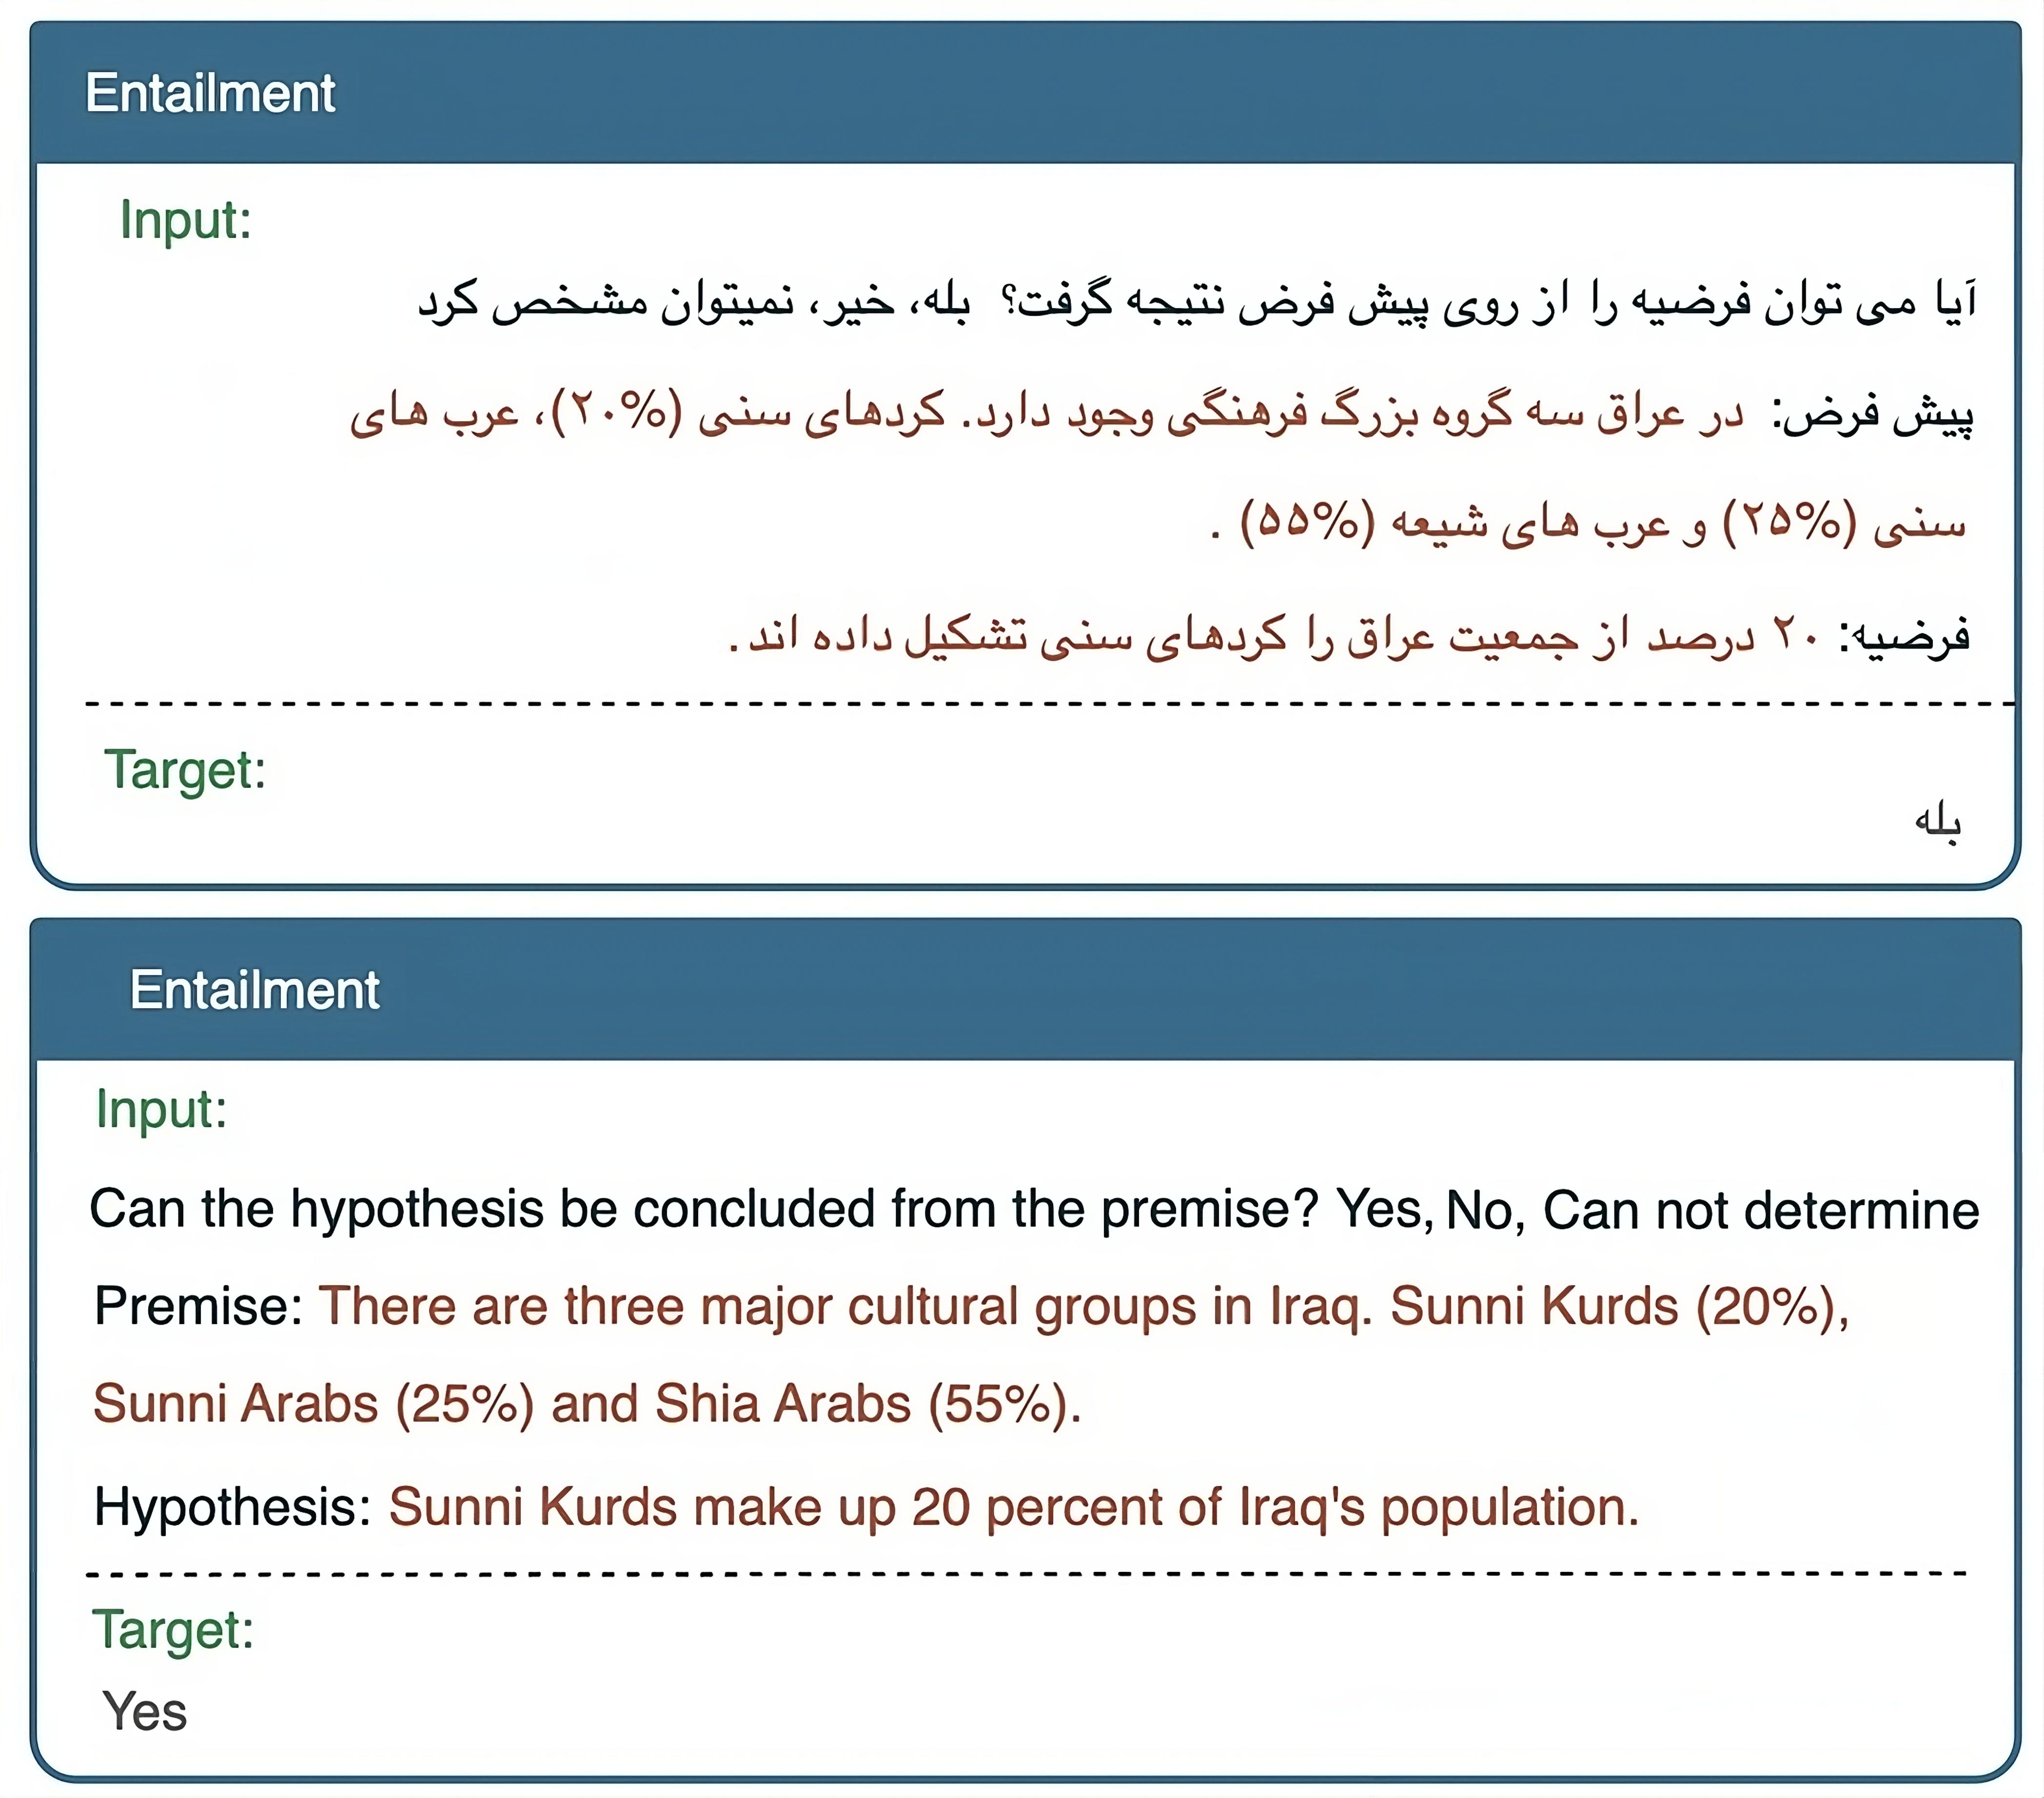Click the Hypothesis label in the English card
Screen dimensions: 2044x1798
click(x=233, y=1507)
